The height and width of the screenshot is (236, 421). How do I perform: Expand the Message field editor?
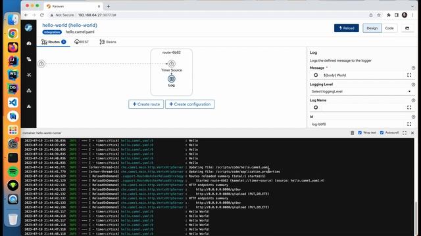pyautogui.click(x=409, y=75)
